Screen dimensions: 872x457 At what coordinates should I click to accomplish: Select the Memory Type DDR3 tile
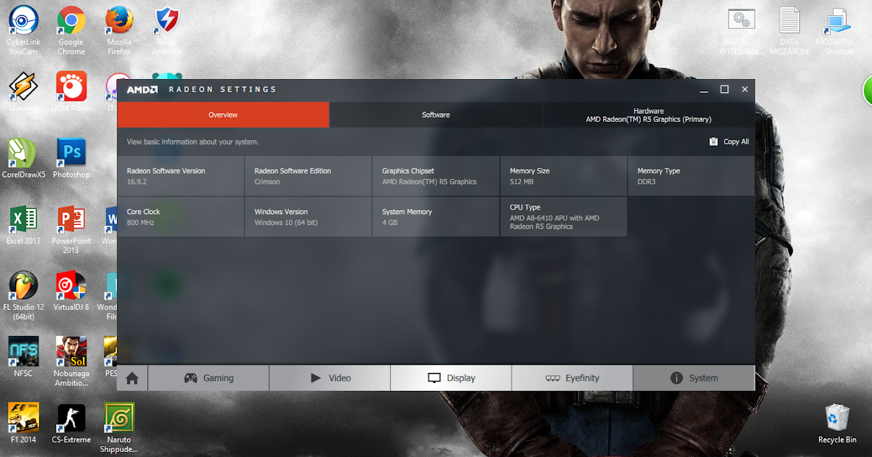coord(691,176)
